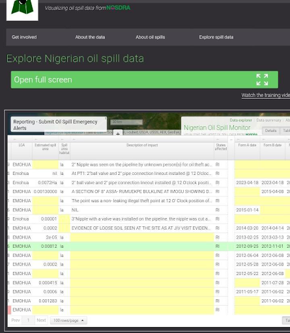
Task: Click the arrow above the LGA column
Action: coord(14,139)
